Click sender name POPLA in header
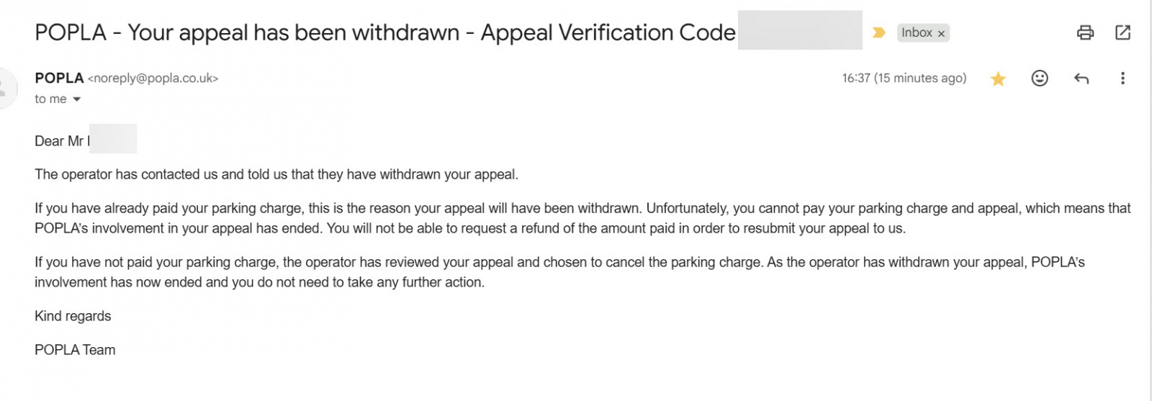This screenshot has height=401, width=1152. point(59,78)
